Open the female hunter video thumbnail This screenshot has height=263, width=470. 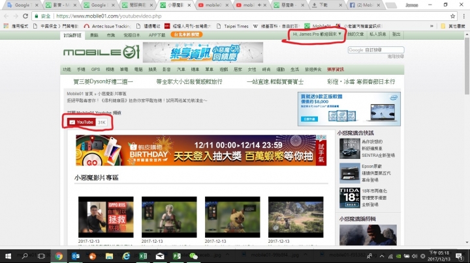click(x=169, y=217)
